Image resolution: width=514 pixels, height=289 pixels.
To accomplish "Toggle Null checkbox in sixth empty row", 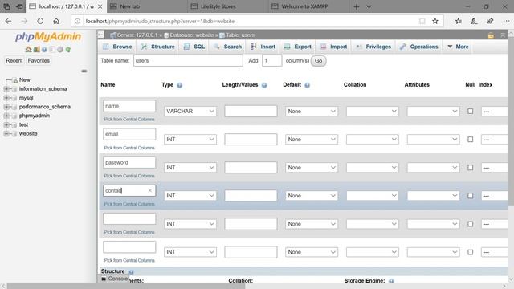I will [x=470, y=252].
